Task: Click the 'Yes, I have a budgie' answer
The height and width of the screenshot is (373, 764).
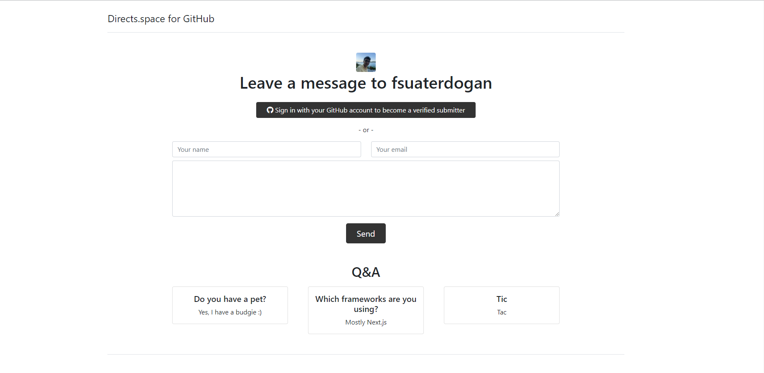Action: pos(230,312)
